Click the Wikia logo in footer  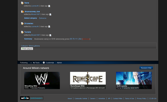tap(25, 98)
